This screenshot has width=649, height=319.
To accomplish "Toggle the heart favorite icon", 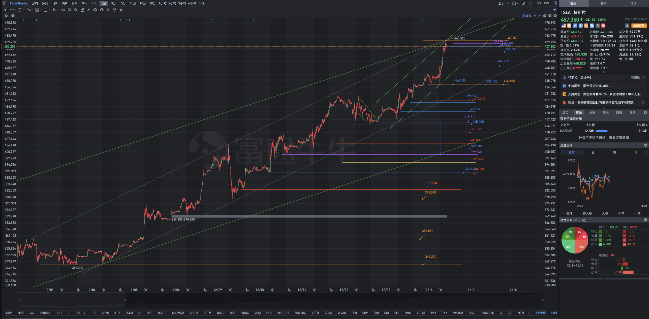I will tap(603, 26).
